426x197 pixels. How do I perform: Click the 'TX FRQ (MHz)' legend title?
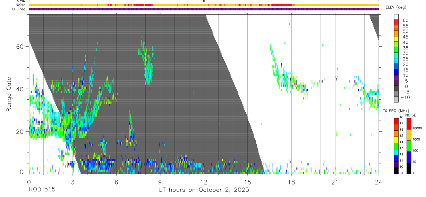395,110
